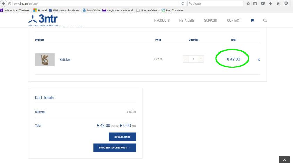Open the cjw_boston Yahoo Mail bookmark
This screenshot has height=163, width=293.
pos(119,10)
